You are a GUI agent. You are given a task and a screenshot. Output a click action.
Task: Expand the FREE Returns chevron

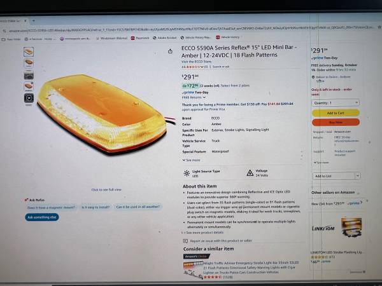tap(204, 97)
